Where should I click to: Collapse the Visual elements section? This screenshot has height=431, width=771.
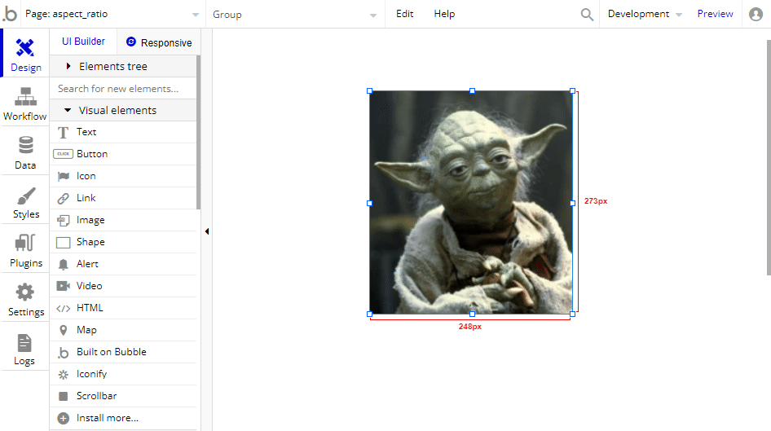click(x=123, y=111)
